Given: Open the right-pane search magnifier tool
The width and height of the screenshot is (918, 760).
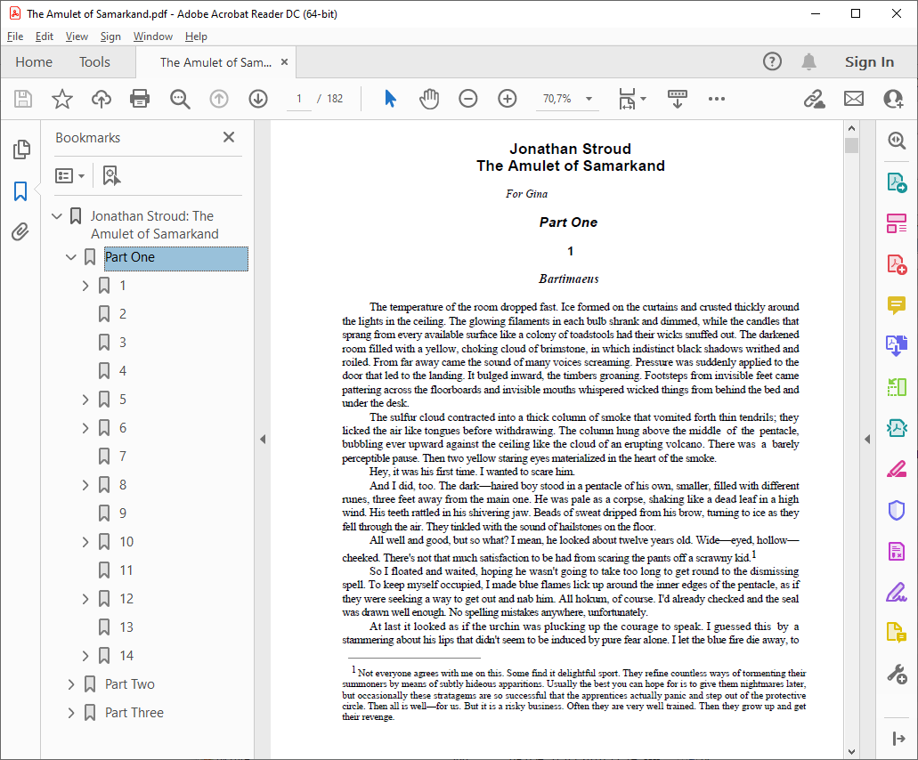Looking at the screenshot, I should [x=897, y=141].
